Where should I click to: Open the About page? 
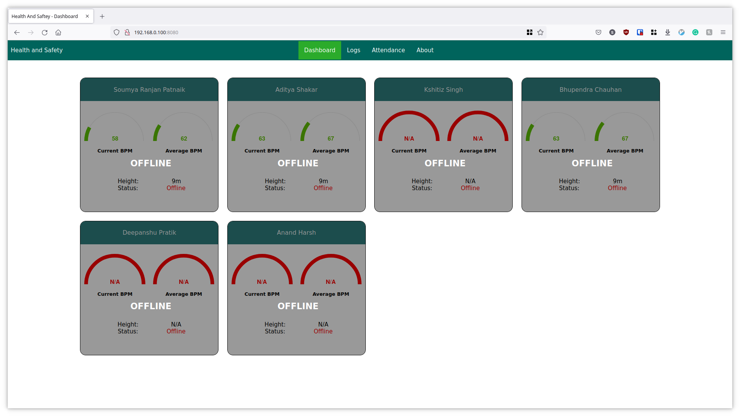point(425,50)
